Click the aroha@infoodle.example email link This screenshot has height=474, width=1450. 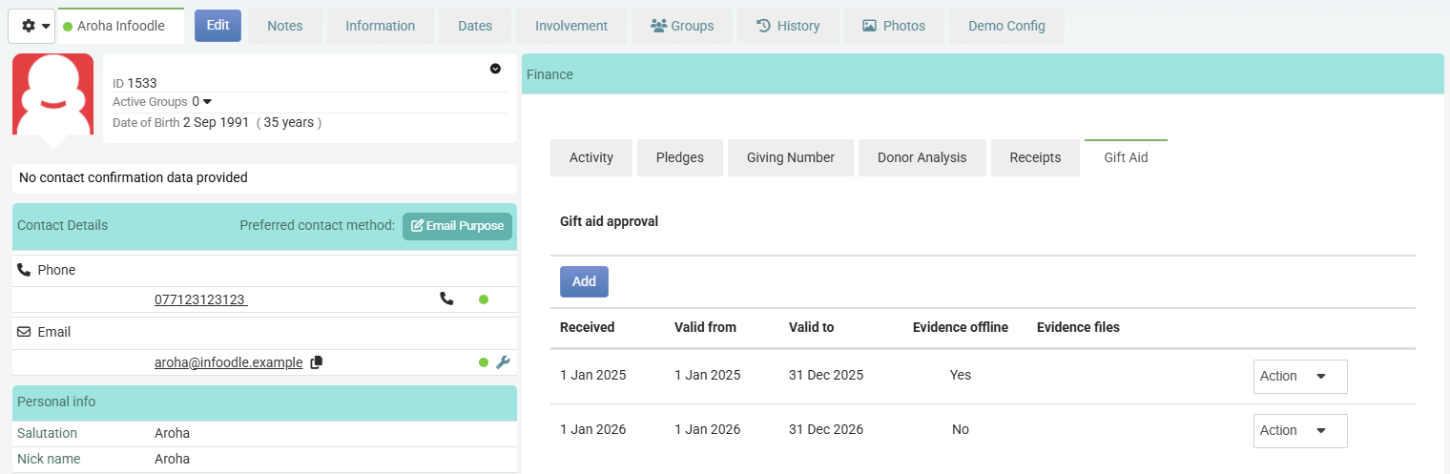click(x=229, y=362)
